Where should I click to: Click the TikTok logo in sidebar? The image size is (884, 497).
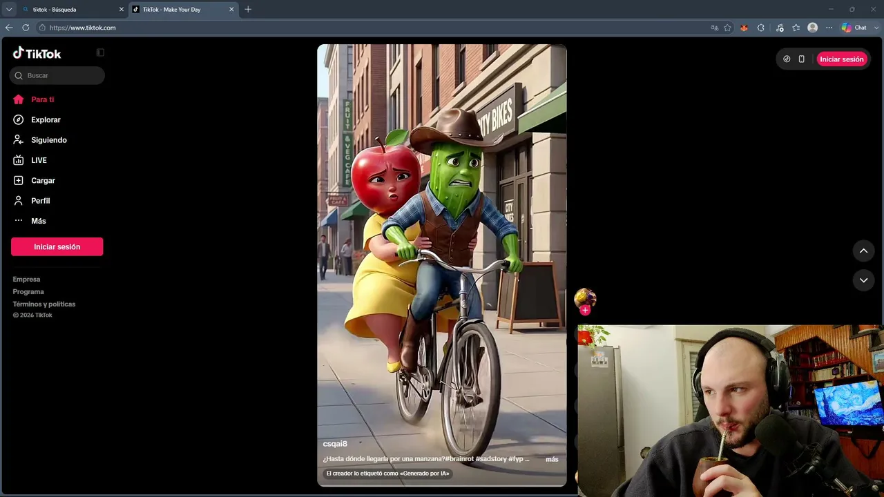37,53
